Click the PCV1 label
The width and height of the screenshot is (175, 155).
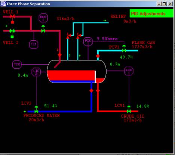pos(114,47)
